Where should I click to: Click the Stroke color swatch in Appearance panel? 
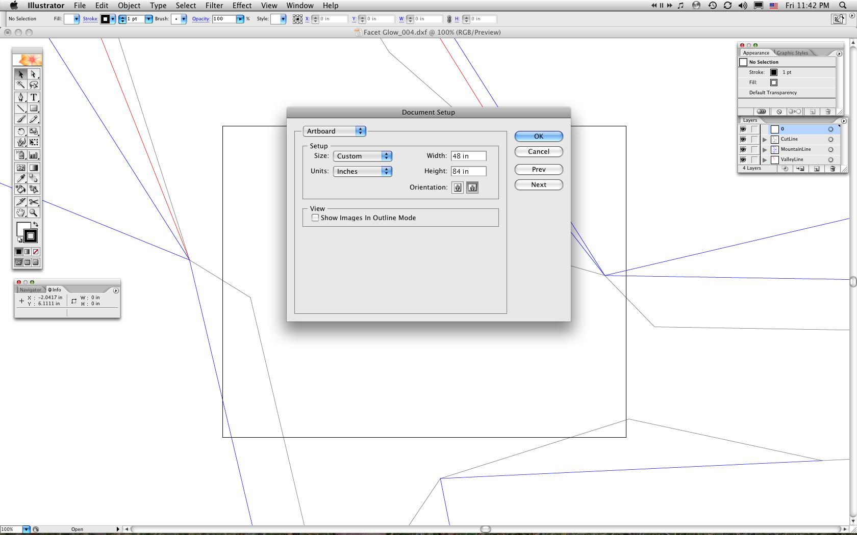773,72
